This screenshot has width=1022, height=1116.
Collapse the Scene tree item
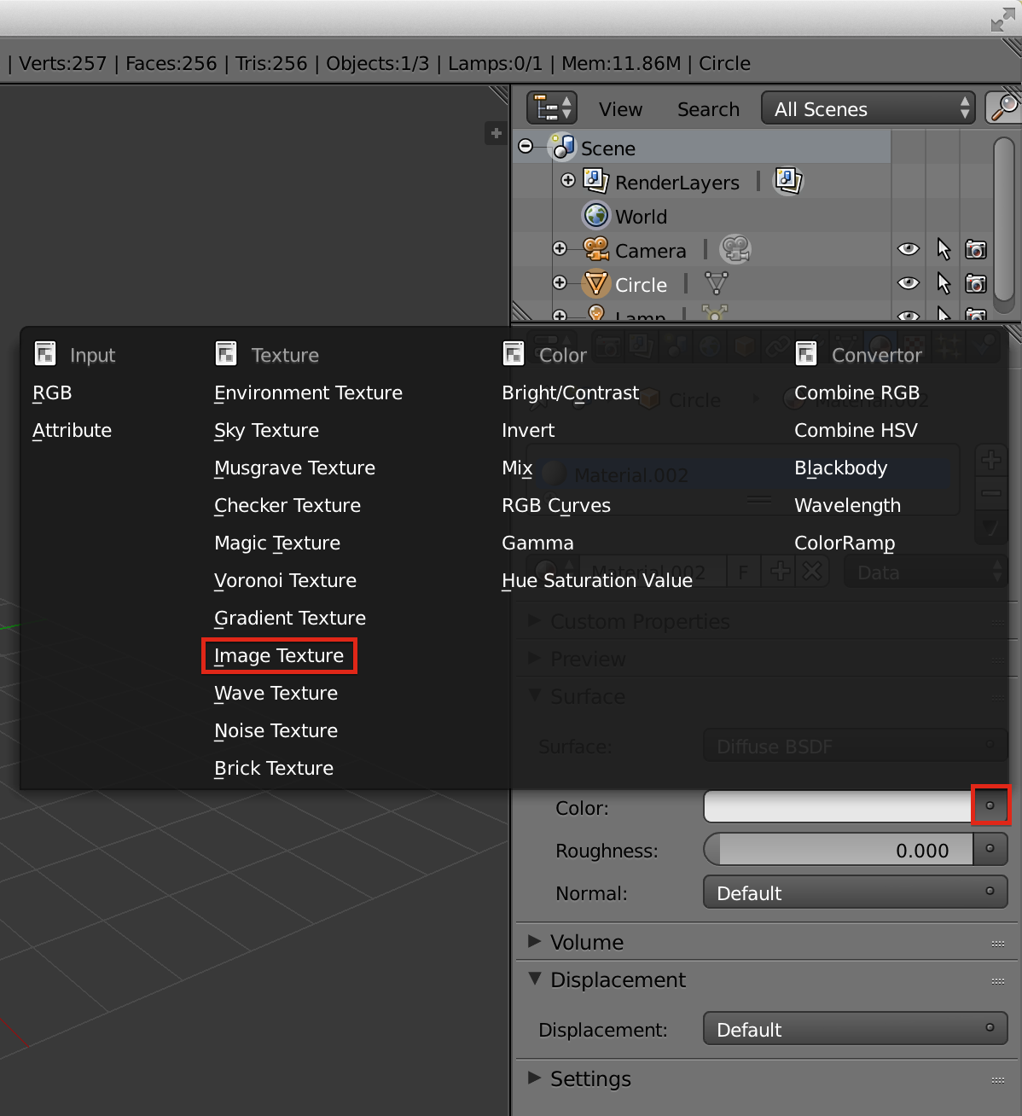point(526,146)
